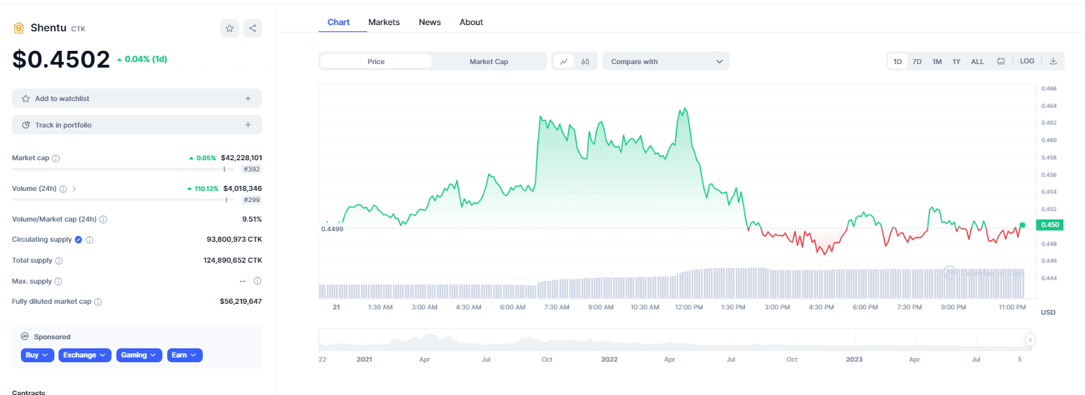The height and width of the screenshot is (395, 1085).
Task: Expand the sponsored Buy dropdown
Action: click(38, 355)
